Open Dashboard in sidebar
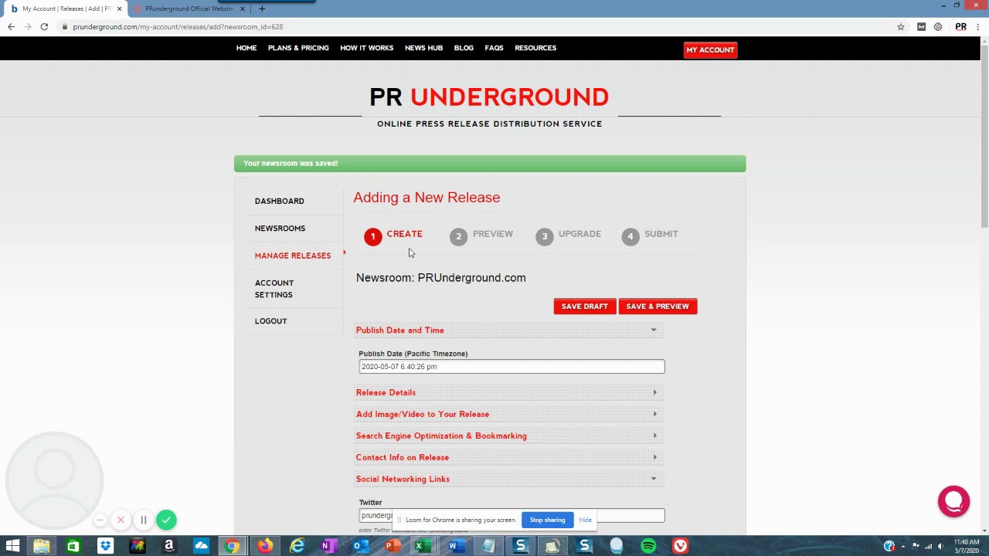Viewport: 989px width, 556px height. tap(280, 201)
